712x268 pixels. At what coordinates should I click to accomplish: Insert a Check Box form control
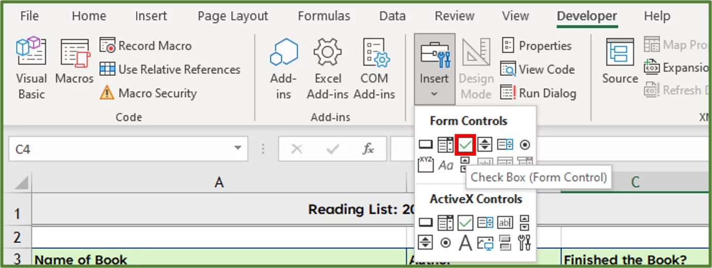[465, 145]
